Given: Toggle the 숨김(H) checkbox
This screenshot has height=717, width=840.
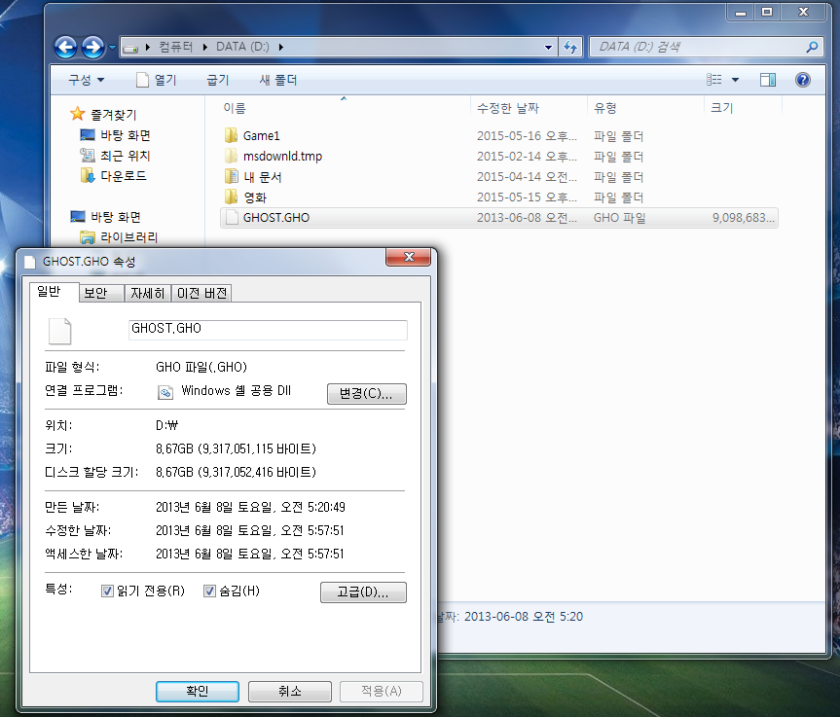Looking at the screenshot, I should [209, 591].
